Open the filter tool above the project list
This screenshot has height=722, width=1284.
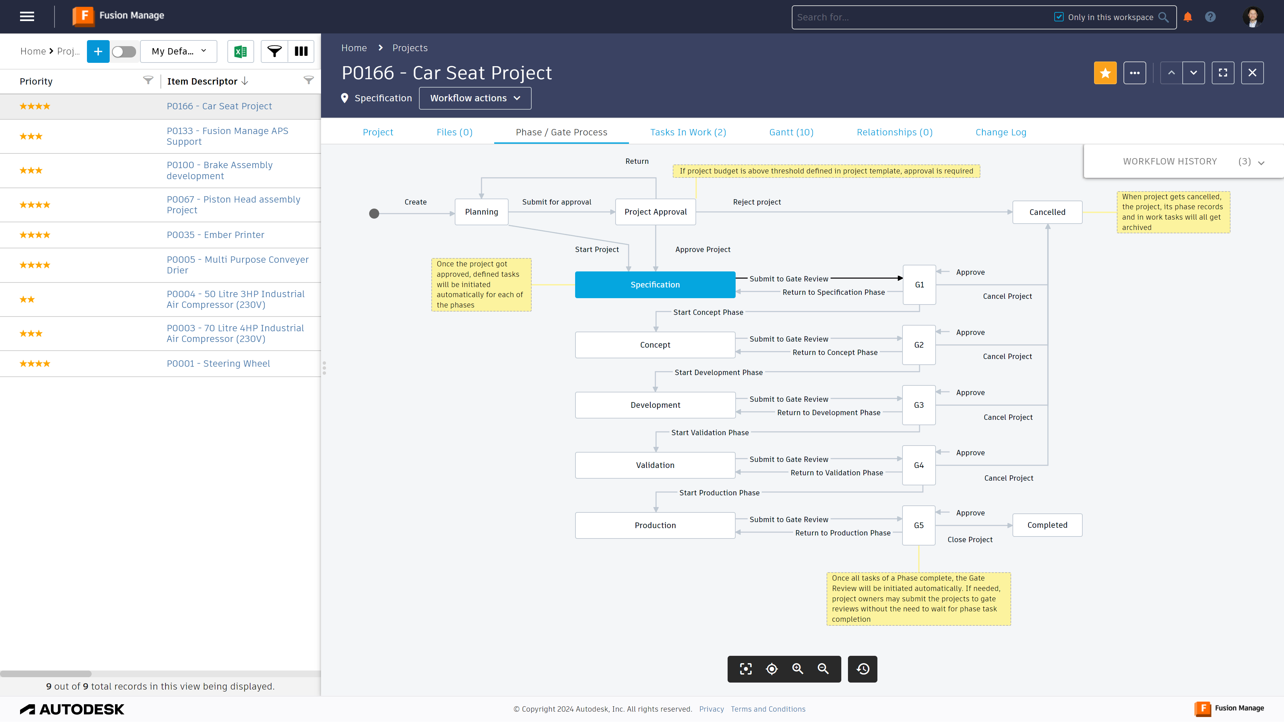pyautogui.click(x=275, y=51)
